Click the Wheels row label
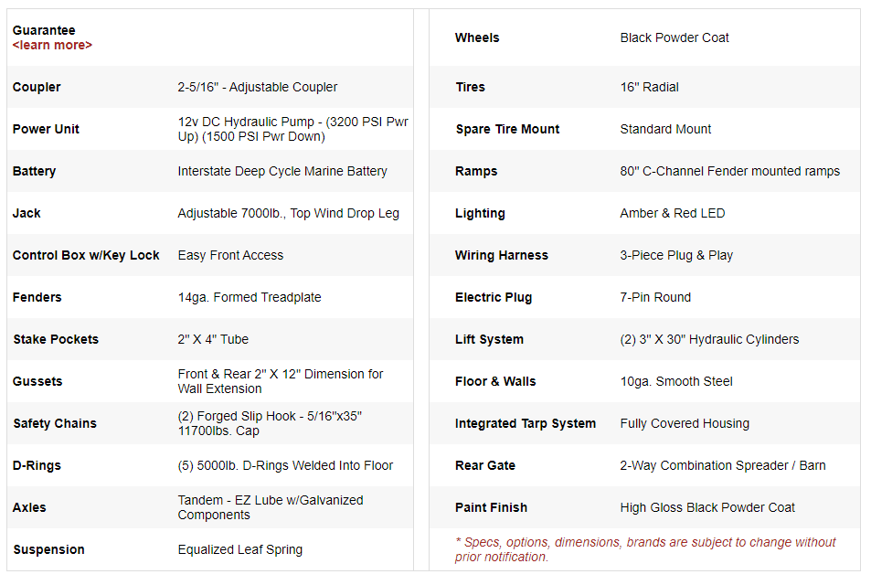 [477, 37]
